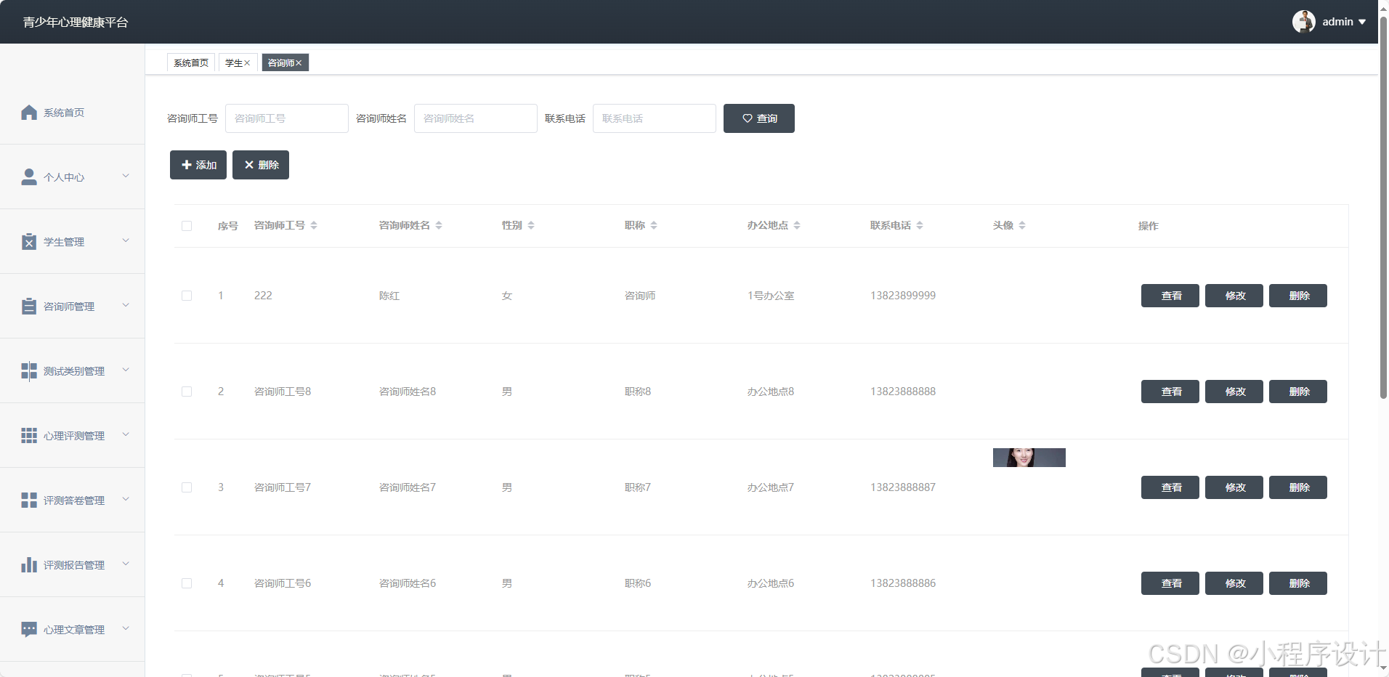Click the 学生管理 clipboard icon
The width and height of the screenshot is (1389, 677).
click(x=29, y=242)
